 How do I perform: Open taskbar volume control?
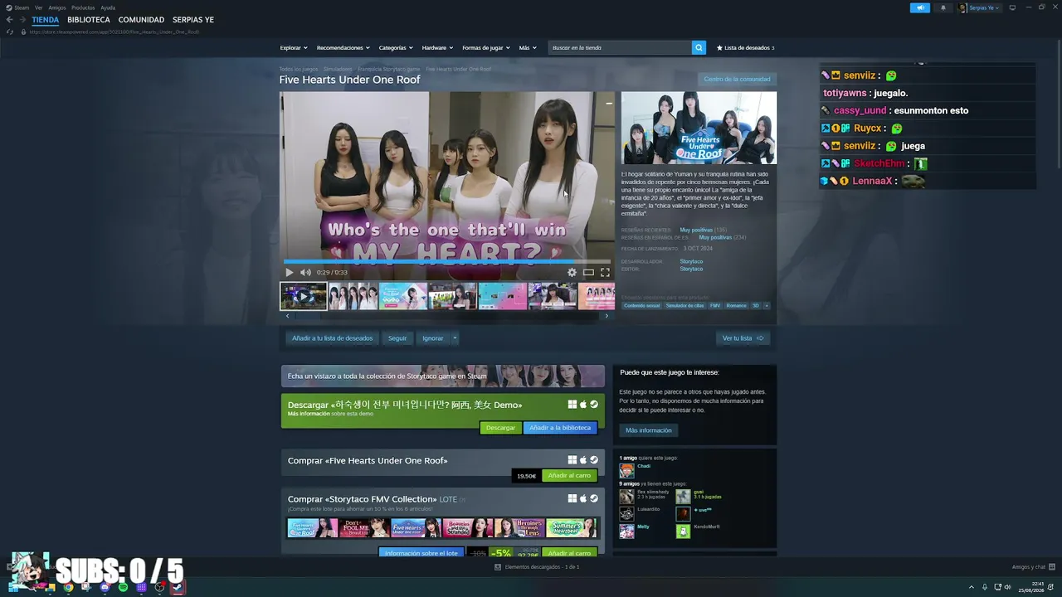[1007, 587]
